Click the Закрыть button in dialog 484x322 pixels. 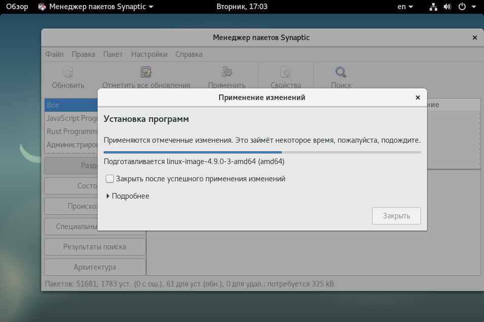[397, 216]
